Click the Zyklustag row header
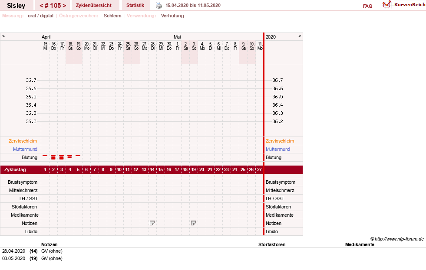Screen dimensions: 426x270 15,170
